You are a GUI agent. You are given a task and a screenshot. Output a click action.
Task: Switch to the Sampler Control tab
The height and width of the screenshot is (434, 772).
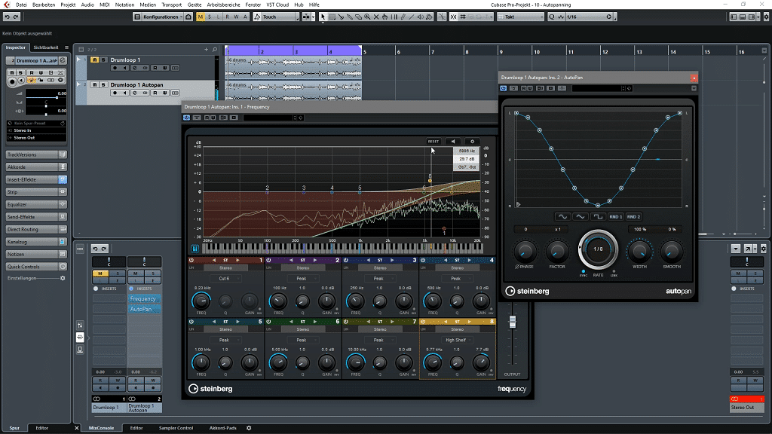176,428
